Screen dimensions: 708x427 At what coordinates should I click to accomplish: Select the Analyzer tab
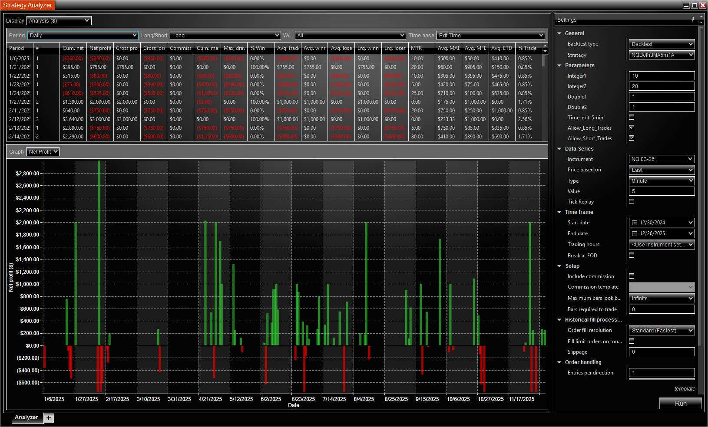point(26,417)
